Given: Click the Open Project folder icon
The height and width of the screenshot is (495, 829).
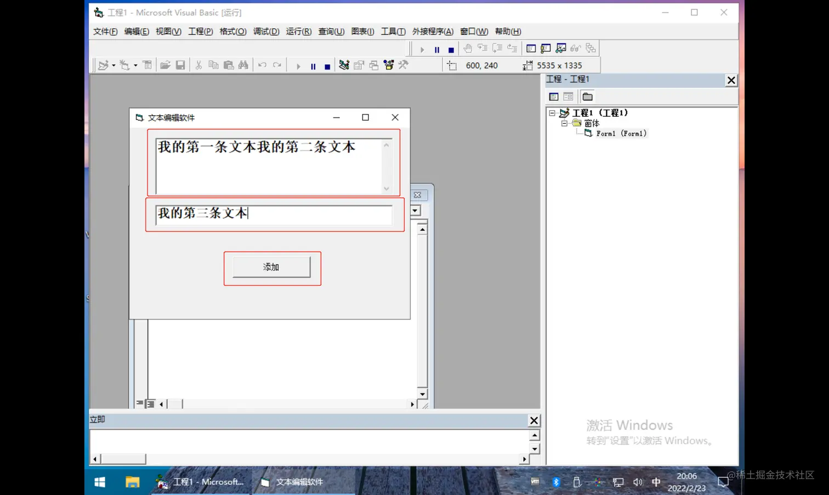Looking at the screenshot, I should (x=165, y=65).
